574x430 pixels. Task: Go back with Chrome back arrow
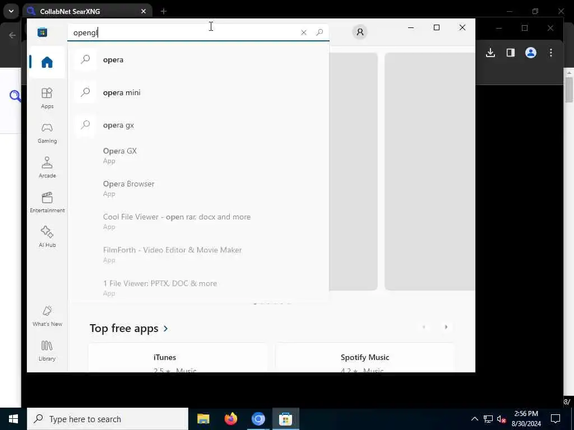12,35
